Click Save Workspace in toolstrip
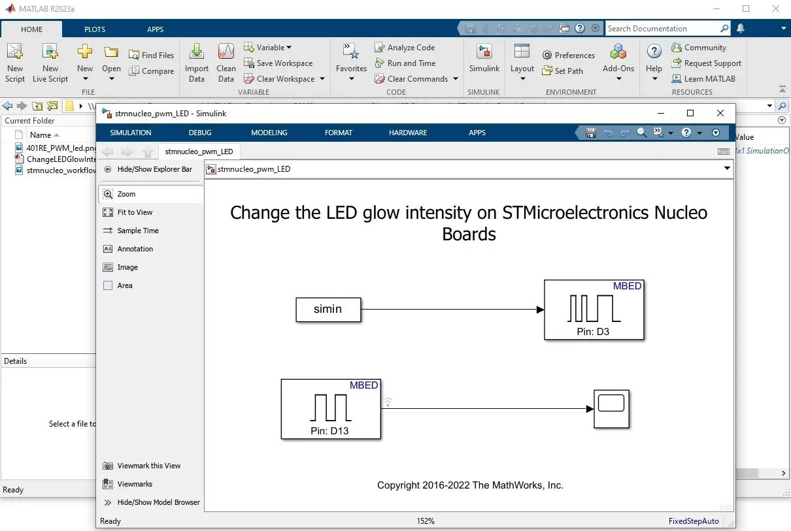Image resolution: width=791 pixels, height=531 pixels. [x=278, y=63]
